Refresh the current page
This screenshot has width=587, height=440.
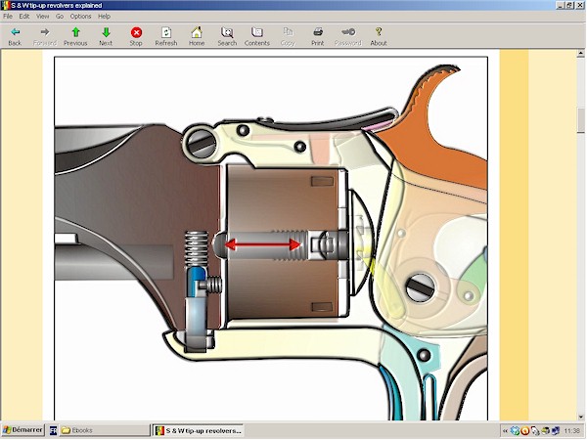click(166, 37)
